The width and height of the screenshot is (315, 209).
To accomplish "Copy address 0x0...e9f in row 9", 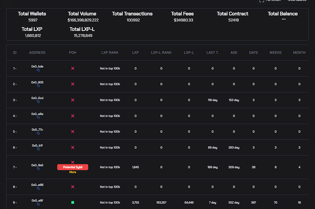I will pos(37,204).
